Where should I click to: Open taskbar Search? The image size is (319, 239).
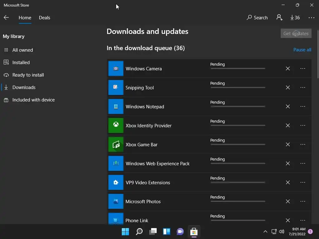pos(139,232)
